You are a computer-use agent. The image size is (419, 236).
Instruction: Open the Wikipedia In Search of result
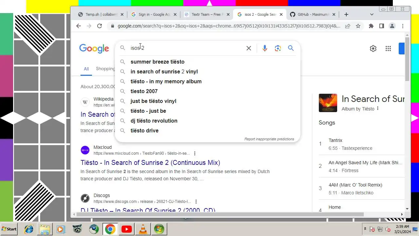[98, 114]
